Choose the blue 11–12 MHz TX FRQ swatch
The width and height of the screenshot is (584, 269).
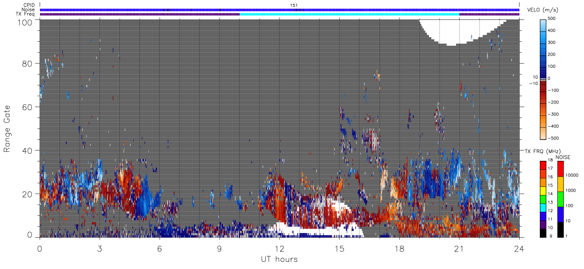543,216
